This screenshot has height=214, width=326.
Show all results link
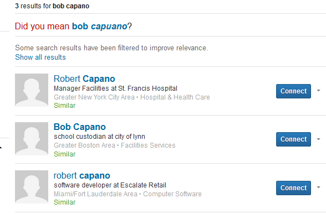[x=40, y=58]
